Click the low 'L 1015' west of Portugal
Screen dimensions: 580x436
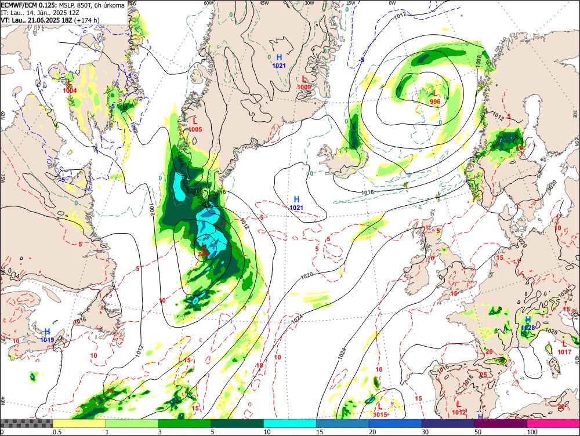[380, 410]
